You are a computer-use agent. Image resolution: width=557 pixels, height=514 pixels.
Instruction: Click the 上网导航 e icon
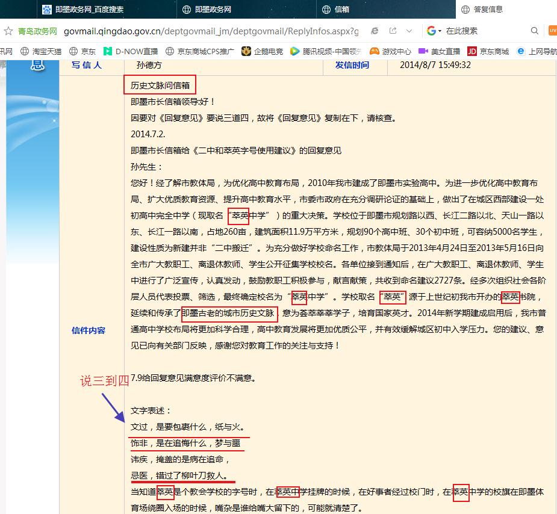click(521, 52)
